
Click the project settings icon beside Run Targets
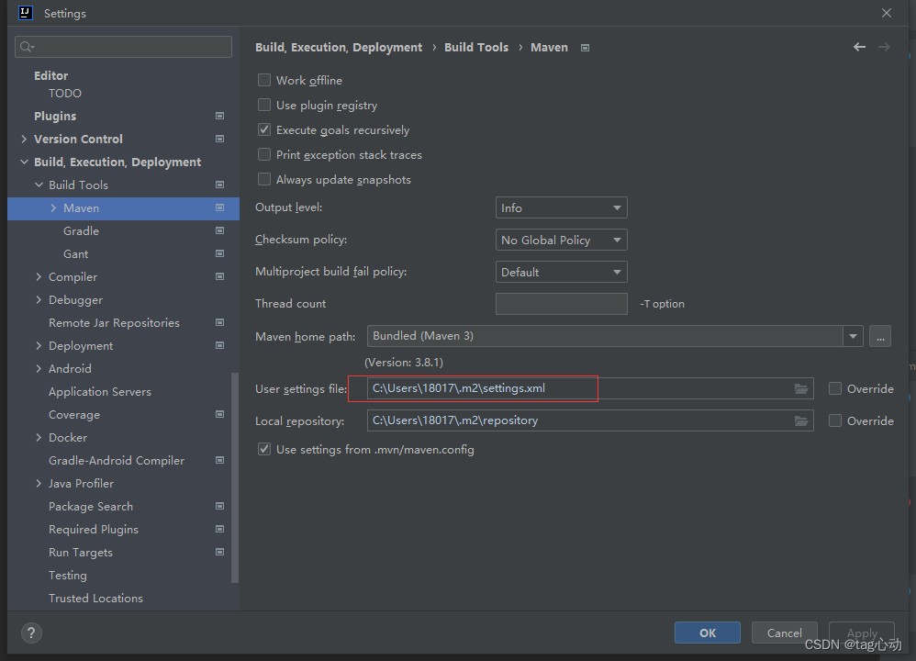click(219, 552)
